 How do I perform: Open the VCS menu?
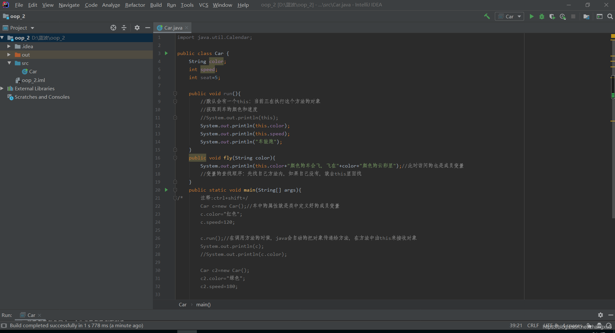[x=204, y=5]
